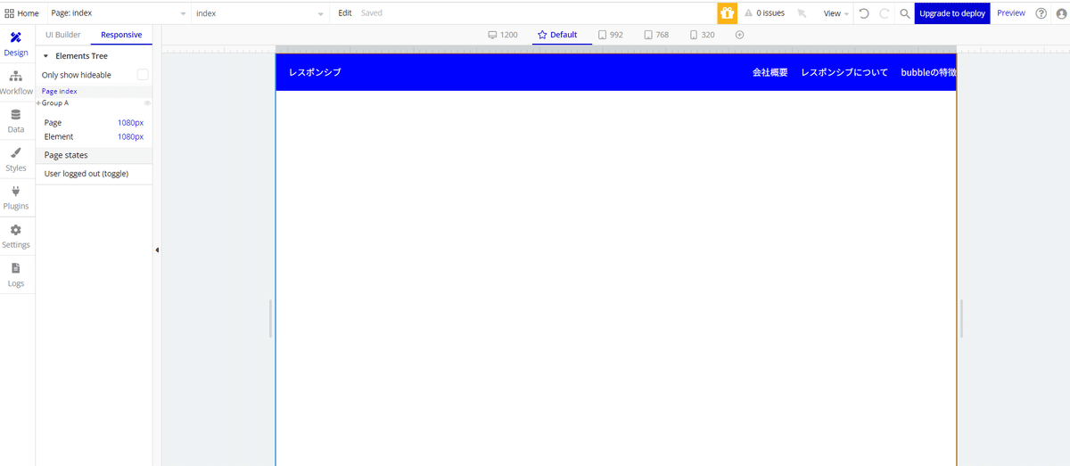Expand Group A in the Elements Tree
The height and width of the screenshot is (466, 1070).
(x=38, y=103)
